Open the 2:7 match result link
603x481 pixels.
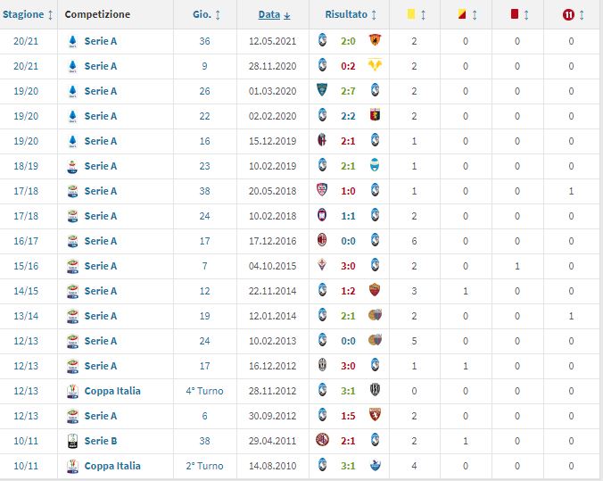(348, 91)
